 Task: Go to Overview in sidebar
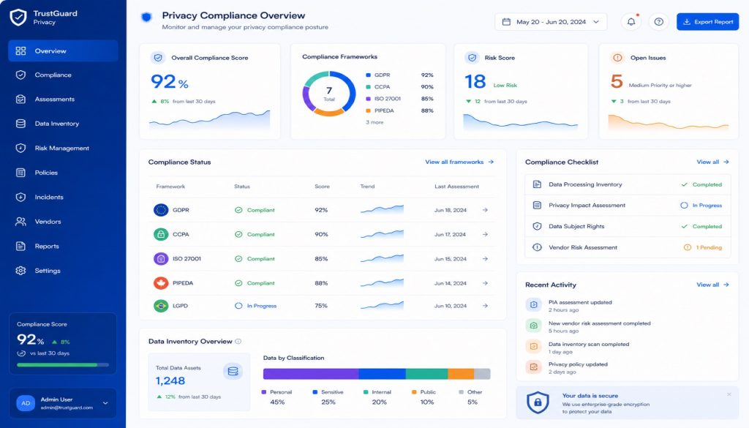pyautogui.click(x=63, y=50)
